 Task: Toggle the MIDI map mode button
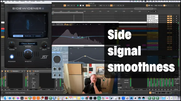click(x=156, y=5)
